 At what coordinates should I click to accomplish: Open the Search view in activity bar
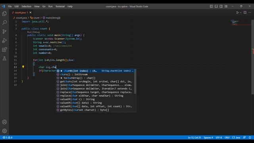pos(4,22)
